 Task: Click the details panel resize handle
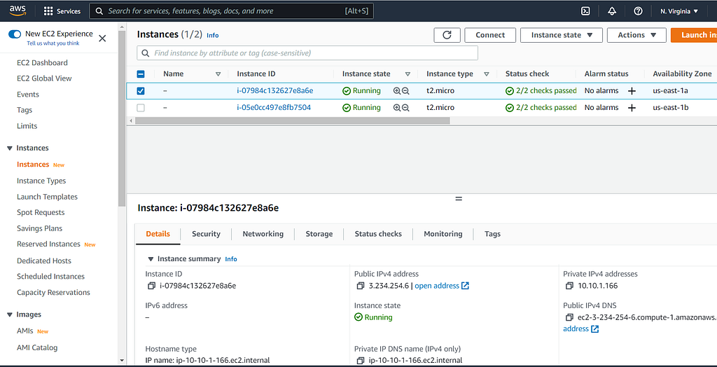tap(459, 199)
